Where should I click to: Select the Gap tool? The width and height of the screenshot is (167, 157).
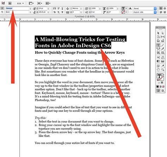[162, 37]
